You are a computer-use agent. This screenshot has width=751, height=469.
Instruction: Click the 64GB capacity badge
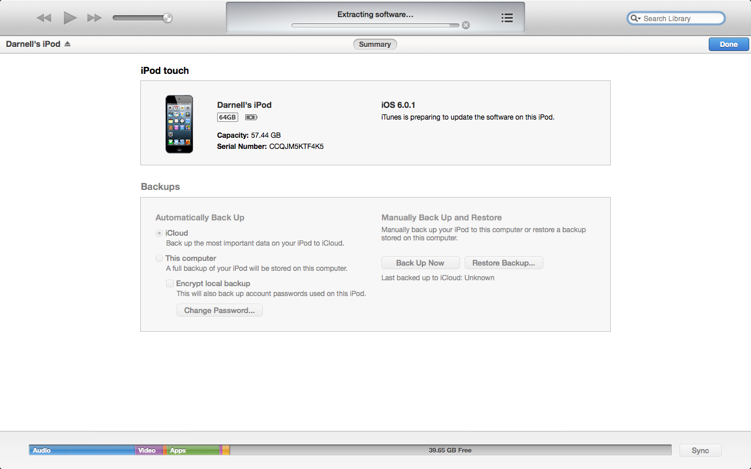pyautogui.click(x=228, y=117)
